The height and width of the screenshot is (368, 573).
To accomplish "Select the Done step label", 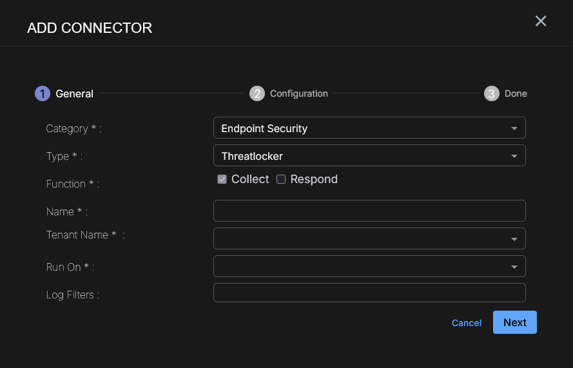I will coord(516,93).
